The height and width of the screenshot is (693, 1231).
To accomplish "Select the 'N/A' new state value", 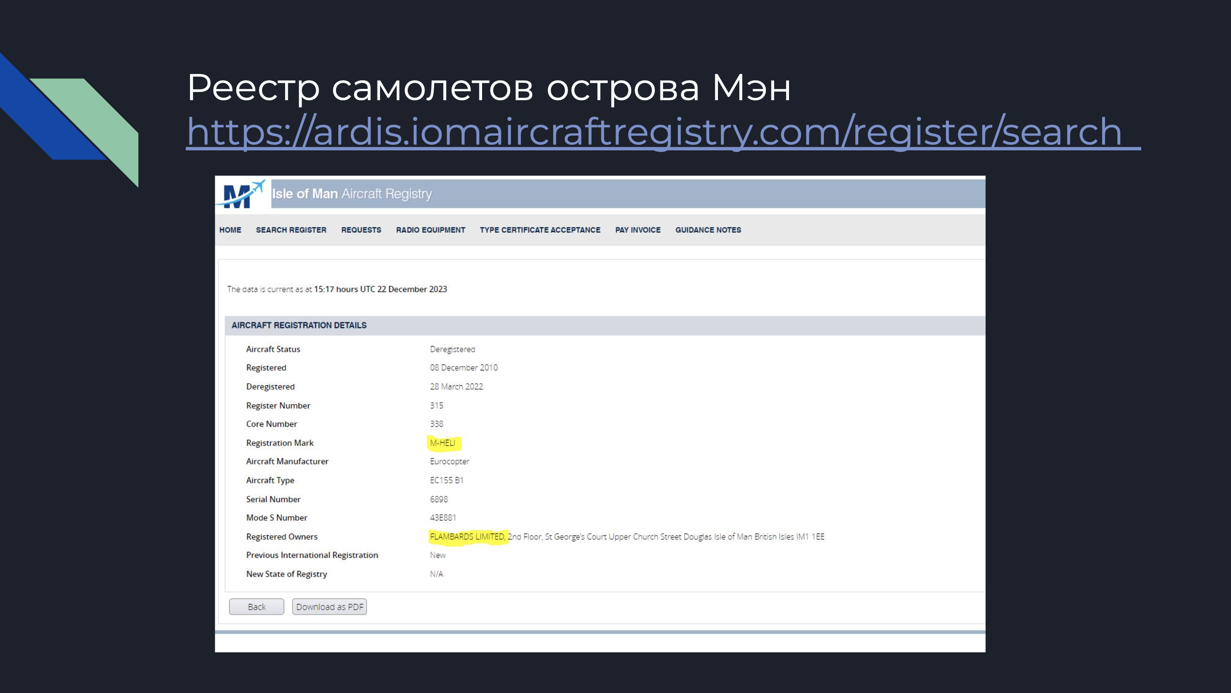I will [436, 574].
